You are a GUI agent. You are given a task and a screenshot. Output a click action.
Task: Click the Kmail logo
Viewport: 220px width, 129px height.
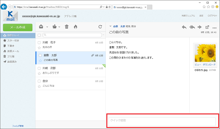(10, 16)
